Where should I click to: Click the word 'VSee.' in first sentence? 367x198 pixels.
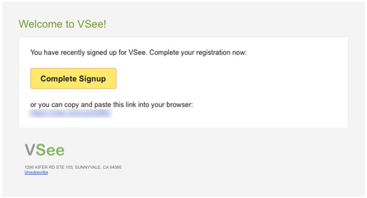[x=138, y=53]
